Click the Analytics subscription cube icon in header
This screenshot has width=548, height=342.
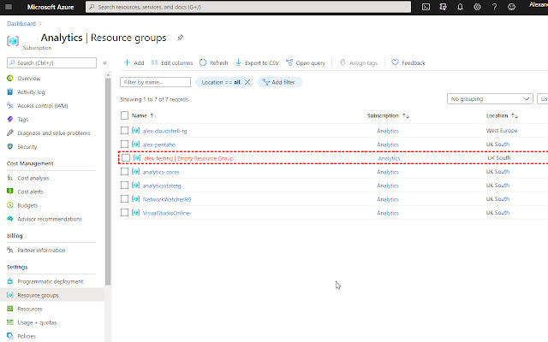[13, 41]
